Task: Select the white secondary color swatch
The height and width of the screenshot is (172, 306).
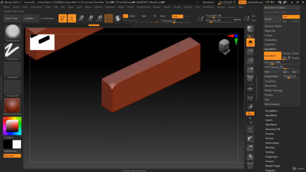Action: pos(17,144)
